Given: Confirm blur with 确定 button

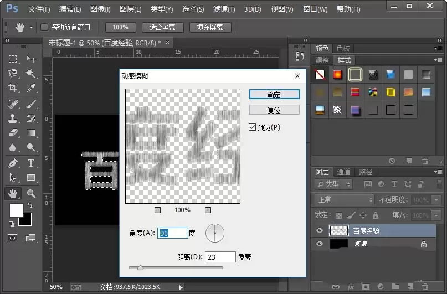Looking at the screenshot, I should [x=274, y=95].
